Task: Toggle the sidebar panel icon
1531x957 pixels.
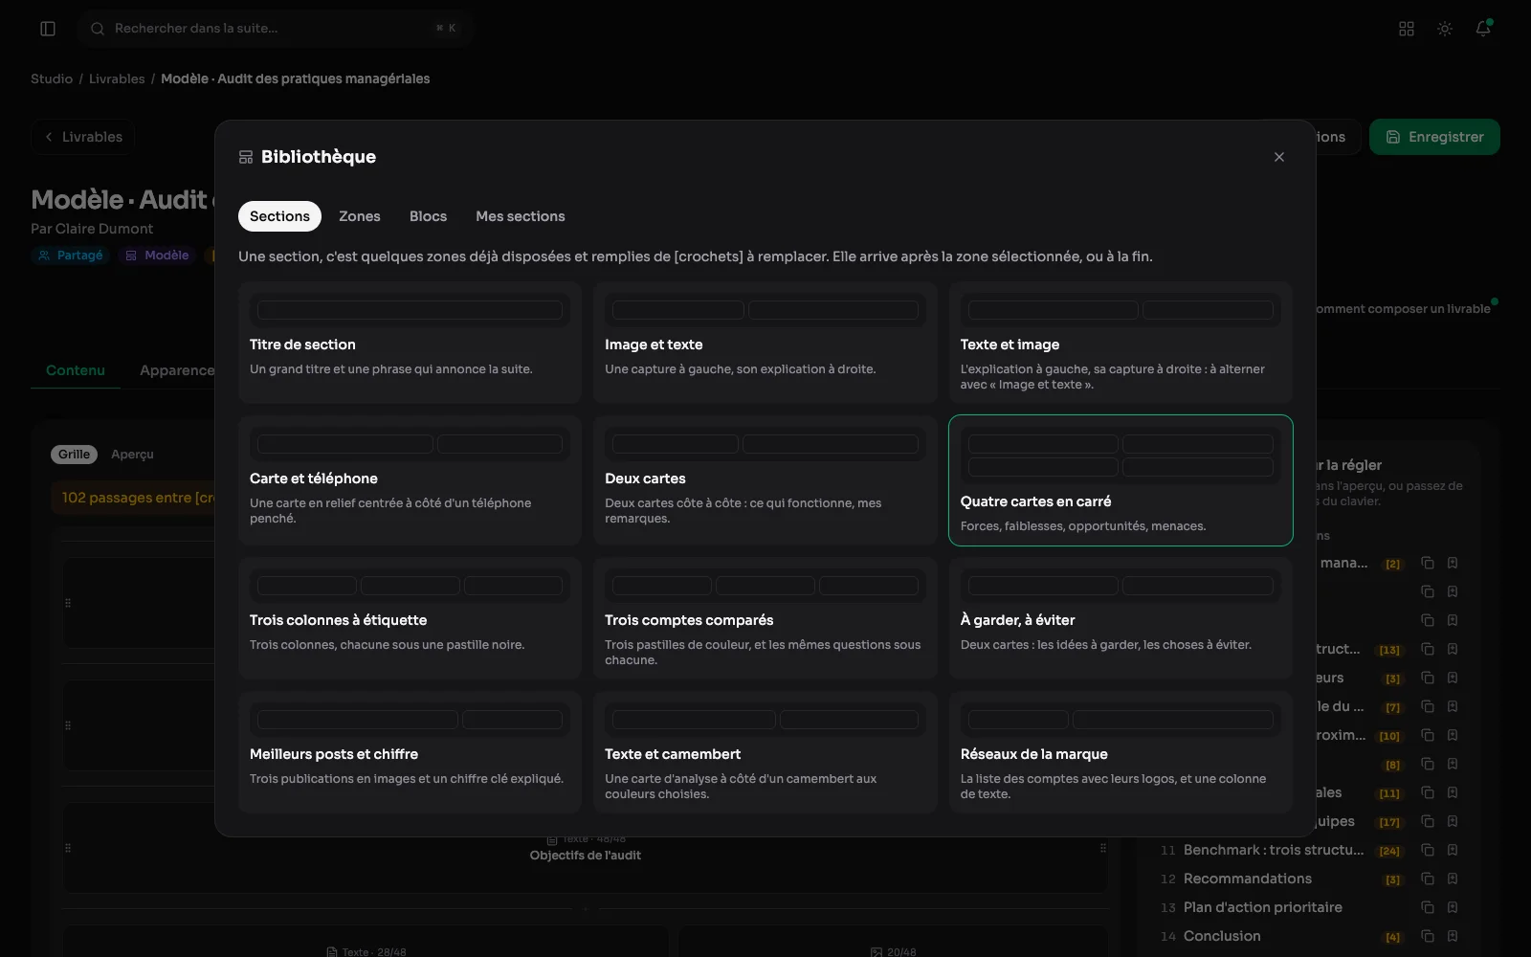Action: 48,29
